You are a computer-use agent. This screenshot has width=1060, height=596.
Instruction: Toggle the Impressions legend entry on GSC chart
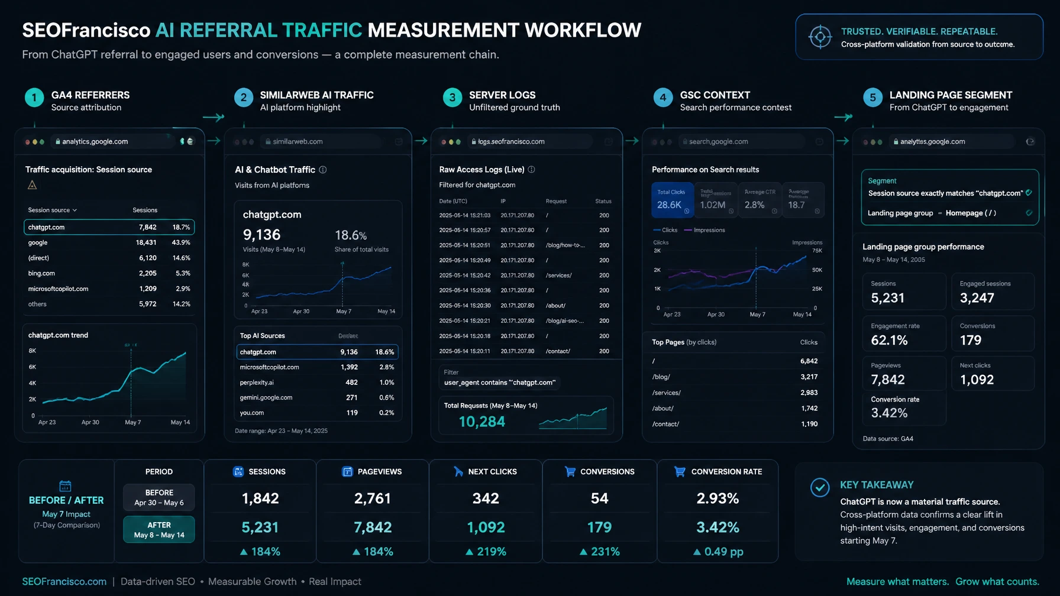[704, 230]
